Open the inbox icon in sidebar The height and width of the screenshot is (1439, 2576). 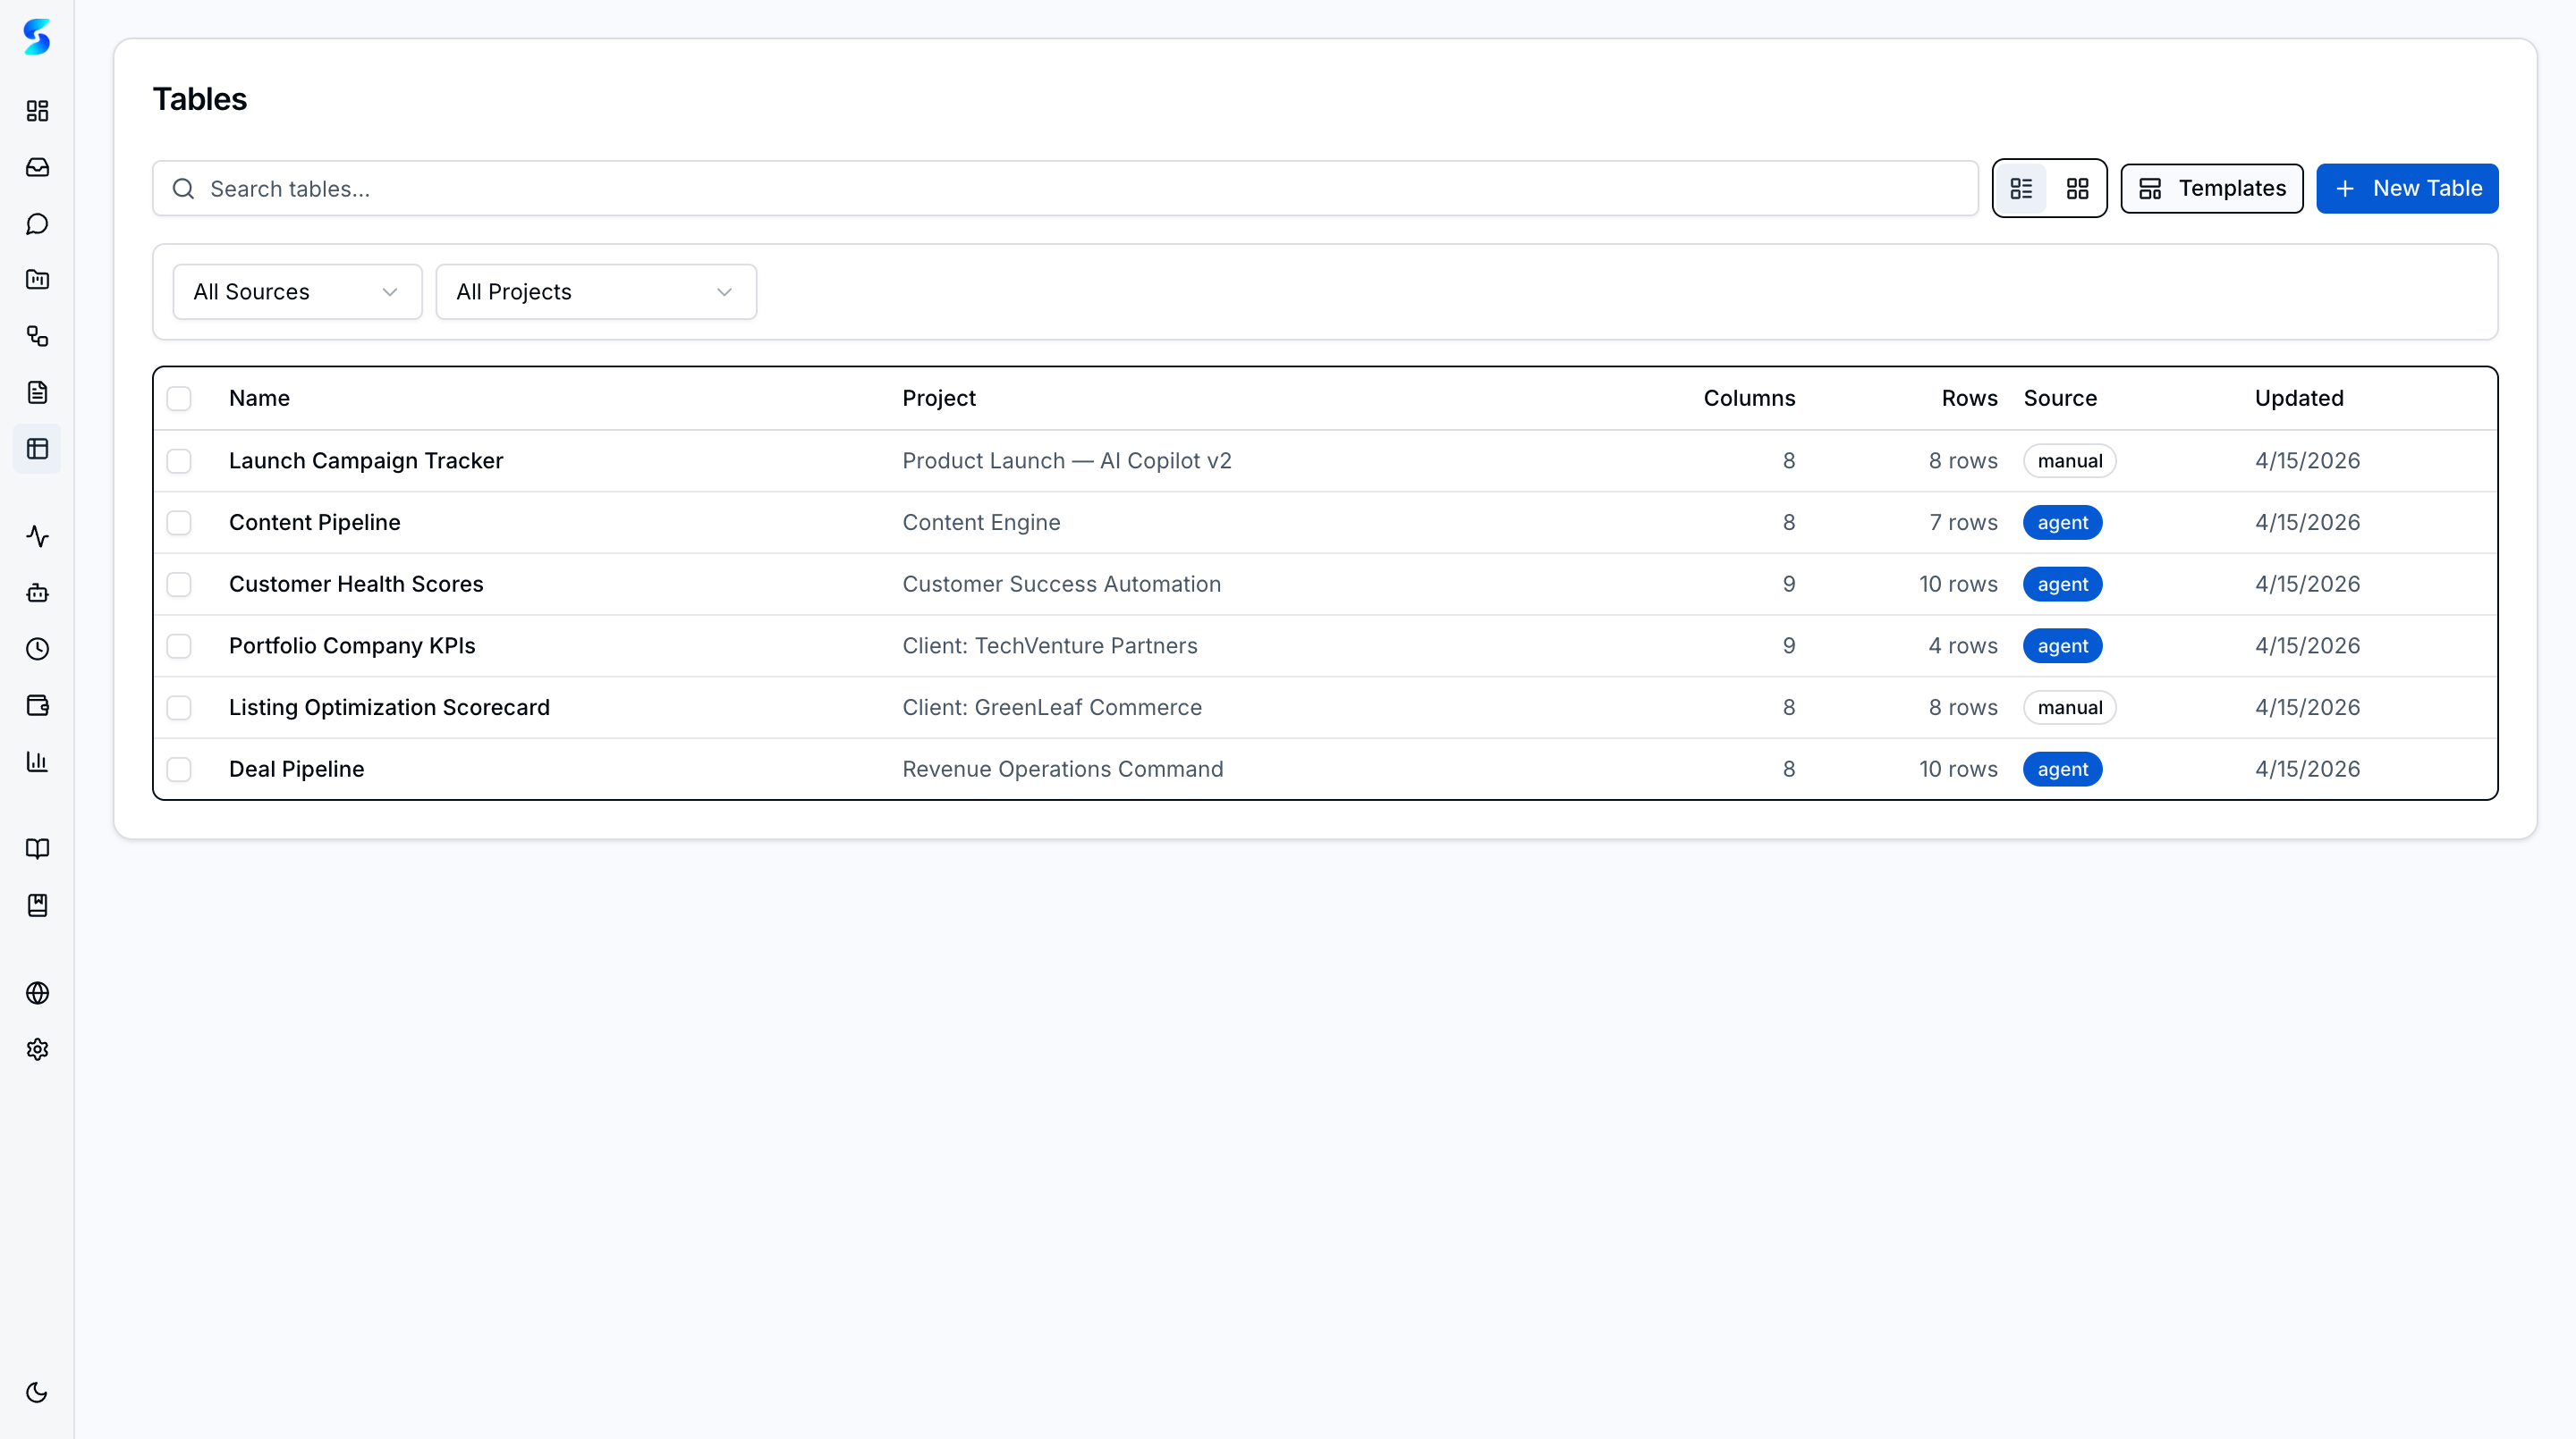tap(37, 167)
